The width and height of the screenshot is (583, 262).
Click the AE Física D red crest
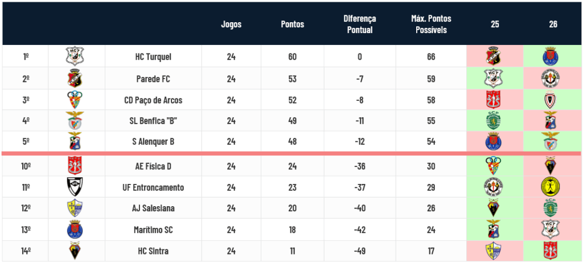pos(75,166)
